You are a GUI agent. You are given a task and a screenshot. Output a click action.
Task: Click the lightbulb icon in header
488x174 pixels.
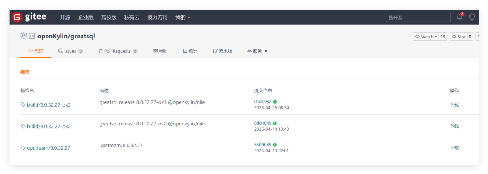pyautogui.click(x=472, y=17)
